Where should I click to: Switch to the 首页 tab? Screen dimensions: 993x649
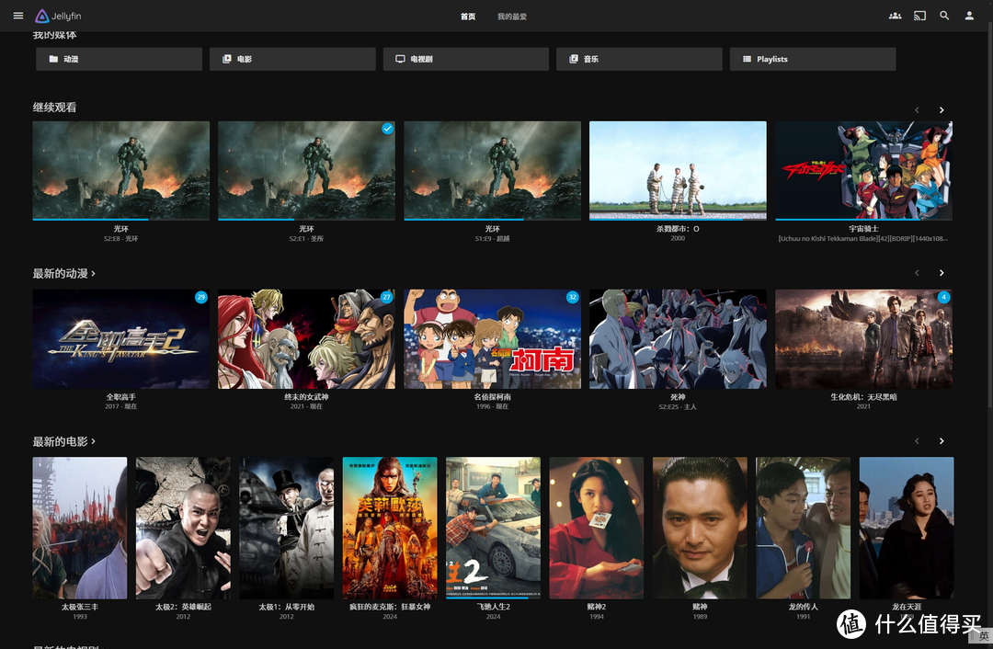[x=468, y=17]
